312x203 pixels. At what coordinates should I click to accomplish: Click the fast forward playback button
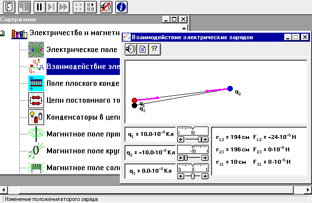tap(64, 7)
